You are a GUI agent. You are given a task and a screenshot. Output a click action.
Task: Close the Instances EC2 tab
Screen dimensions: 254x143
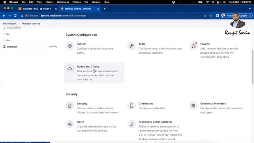[x=56, y=9]
